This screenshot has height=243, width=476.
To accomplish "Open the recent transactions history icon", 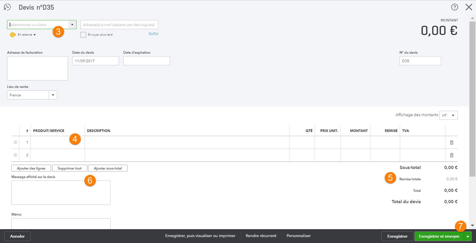I will pos(7,7).
